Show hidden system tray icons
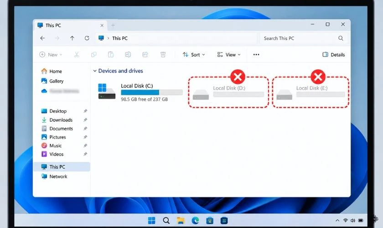 point(337,220)
